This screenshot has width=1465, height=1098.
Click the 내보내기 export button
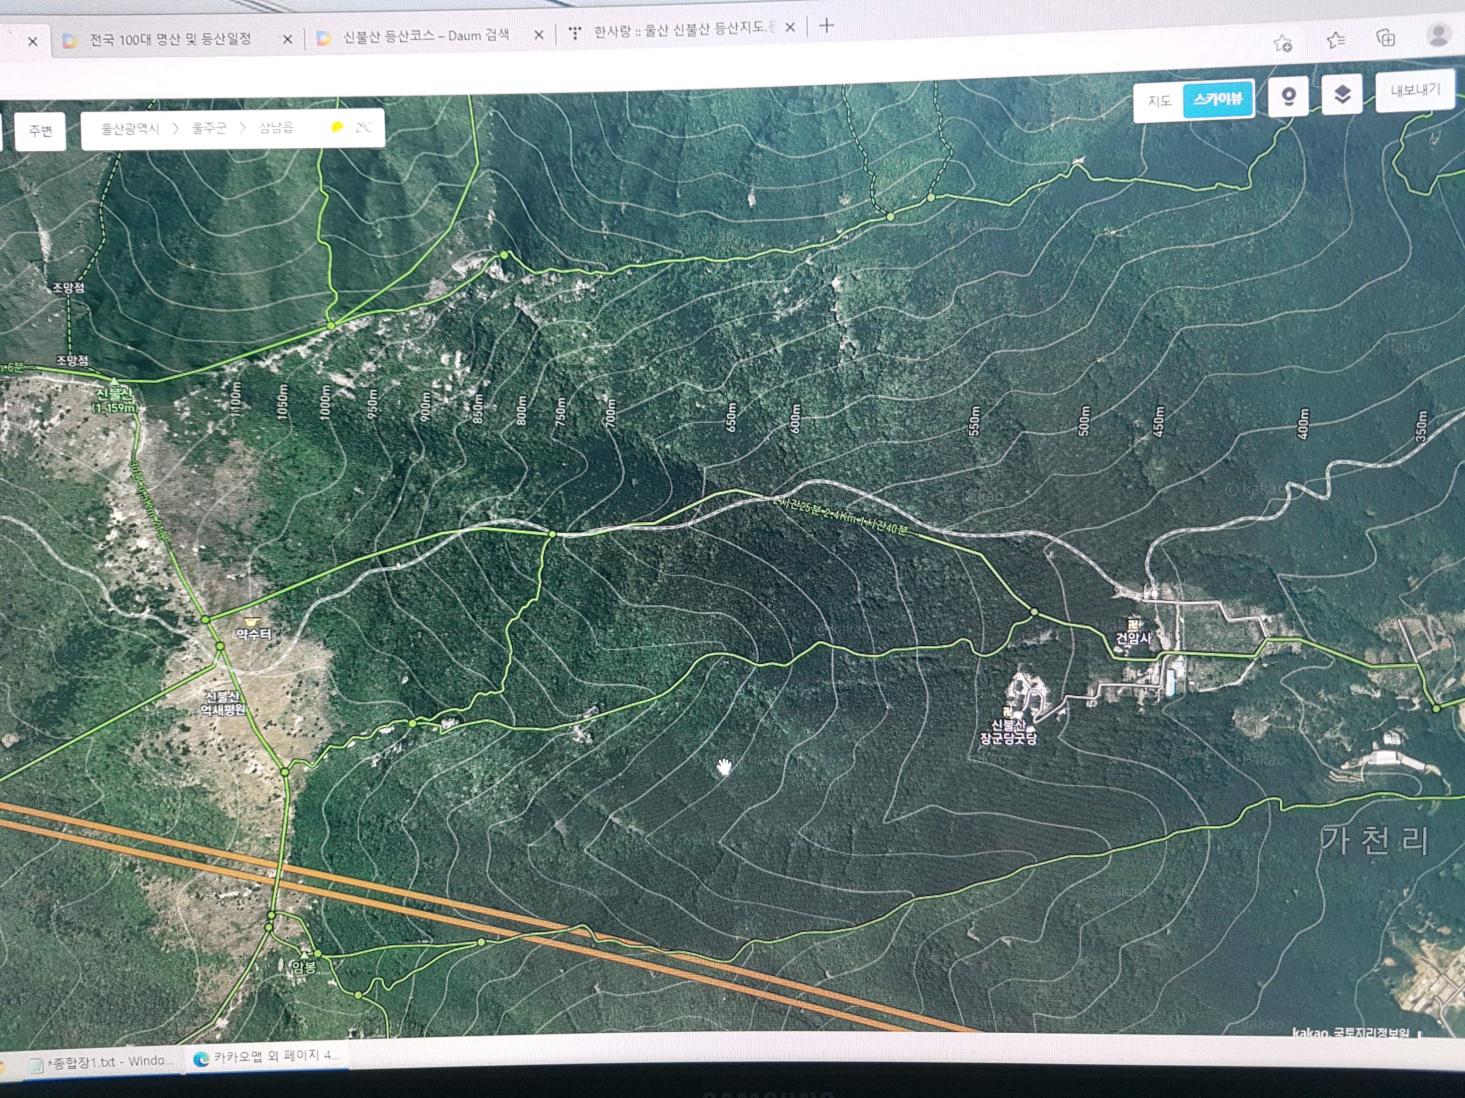click(1414, 90)
